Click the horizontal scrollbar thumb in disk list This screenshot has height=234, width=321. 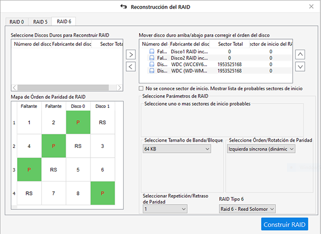pos(63,88)
